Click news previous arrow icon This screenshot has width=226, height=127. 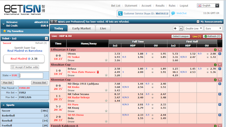pos(52,22)
